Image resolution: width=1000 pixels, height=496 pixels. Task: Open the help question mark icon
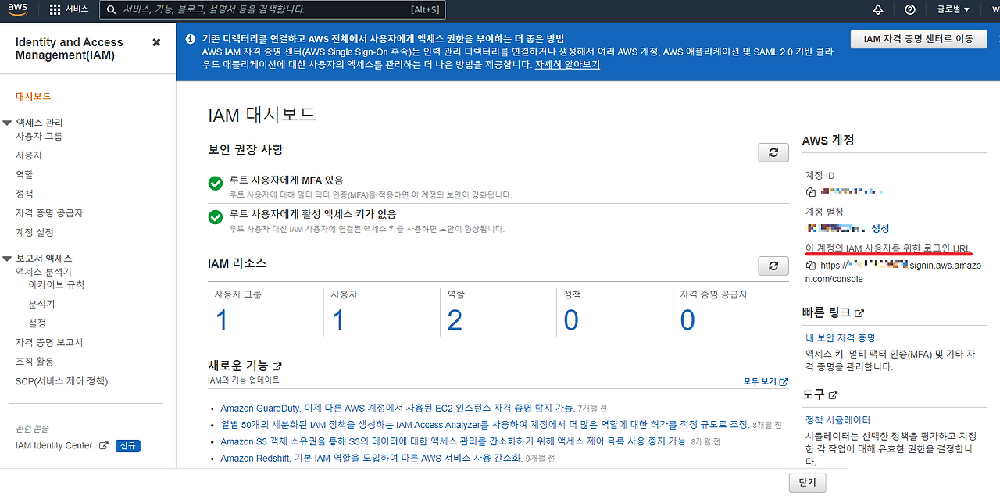click(x=909, y=9)
